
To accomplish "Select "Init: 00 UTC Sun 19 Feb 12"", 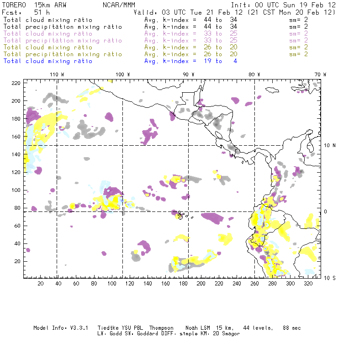I will click(283, 5).
